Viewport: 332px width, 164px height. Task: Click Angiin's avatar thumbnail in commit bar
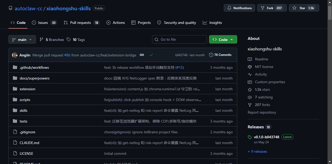tap(15, 55)
